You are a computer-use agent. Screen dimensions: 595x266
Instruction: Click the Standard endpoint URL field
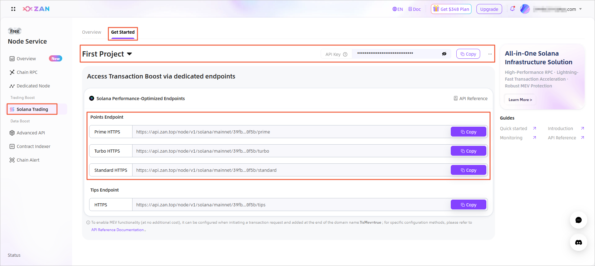(x=291, y=170)
